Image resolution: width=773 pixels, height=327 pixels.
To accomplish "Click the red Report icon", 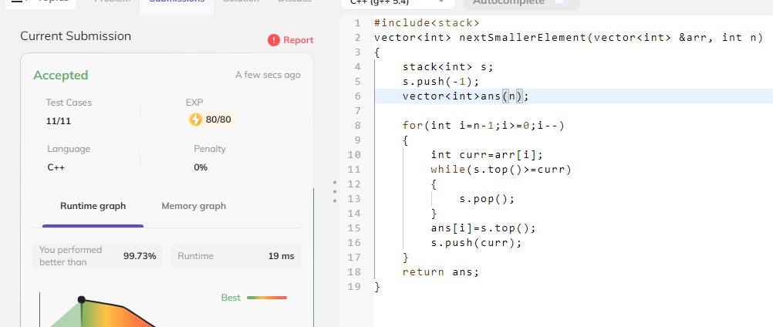I will pyautogui.click(x=274, y=40).
